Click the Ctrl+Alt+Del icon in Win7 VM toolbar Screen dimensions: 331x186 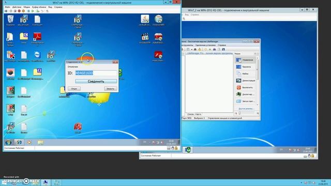click(x=6, y=11)
